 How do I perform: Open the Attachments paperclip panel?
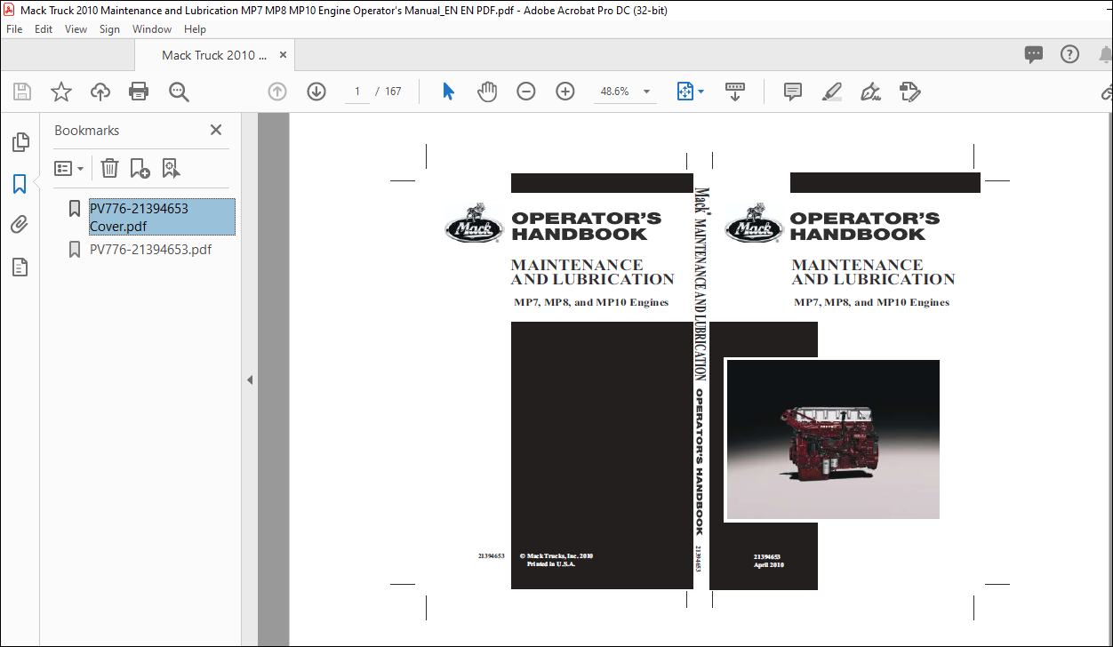[x=20, y=225]
